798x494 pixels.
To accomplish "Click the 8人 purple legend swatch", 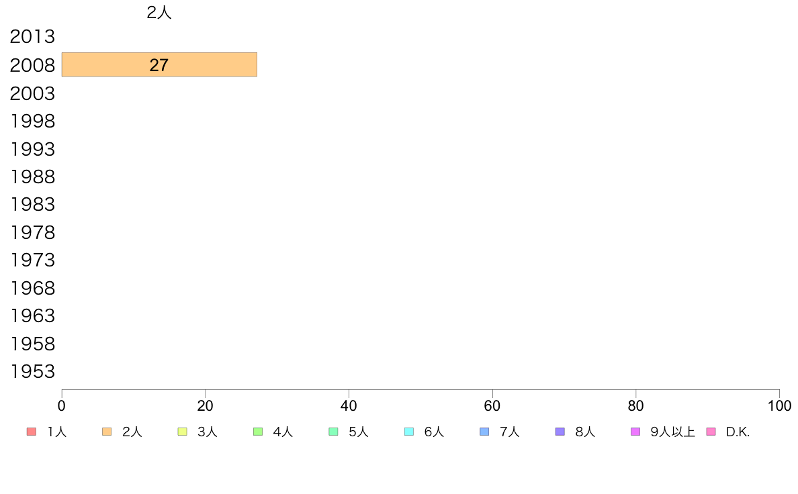I will [x=560, y=432].
